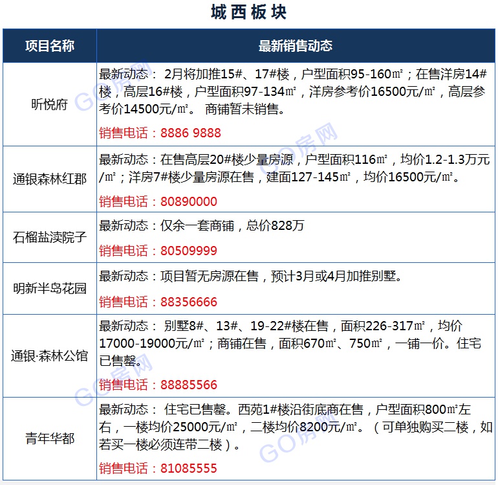
Task: Click sales phone 81085555
Action: point(189,468)
